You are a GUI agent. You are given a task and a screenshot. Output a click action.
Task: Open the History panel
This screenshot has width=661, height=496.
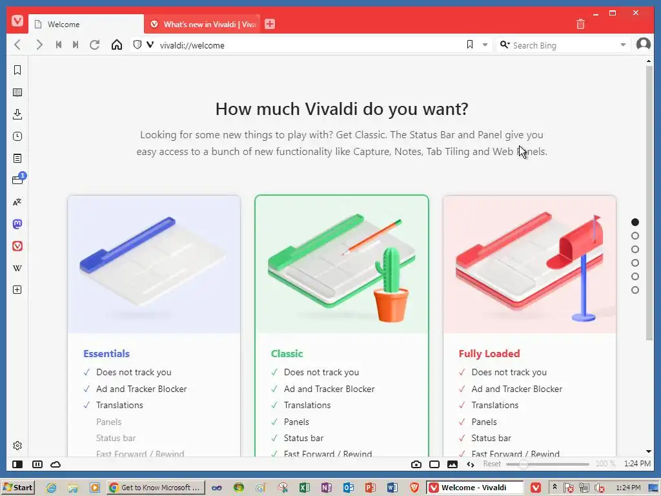click(x=17, y=136)
